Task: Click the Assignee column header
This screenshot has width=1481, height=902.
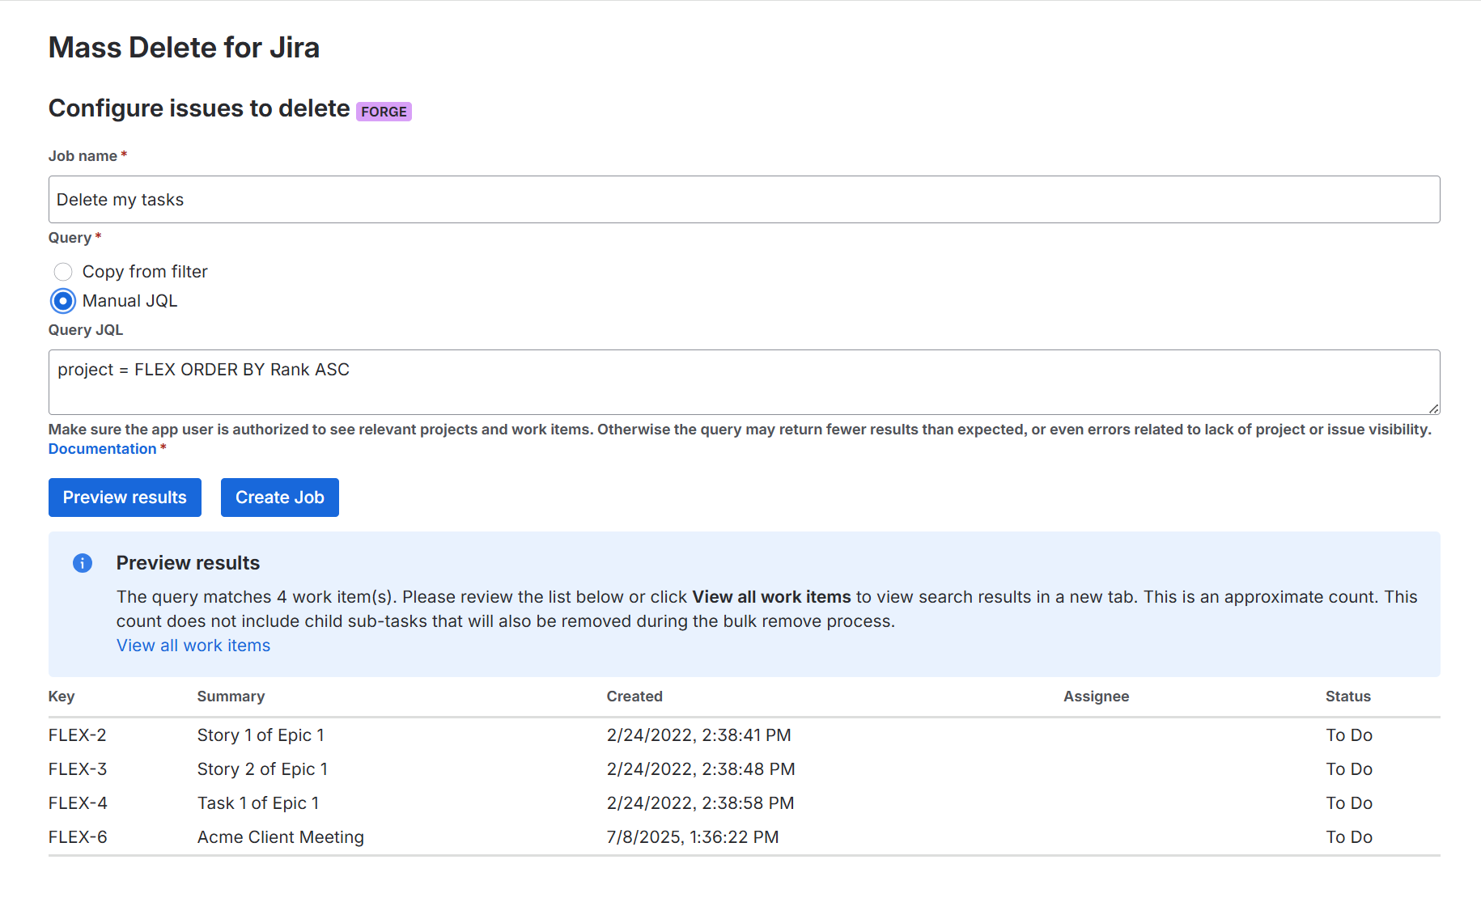Action: click(x=1096, y=697)
